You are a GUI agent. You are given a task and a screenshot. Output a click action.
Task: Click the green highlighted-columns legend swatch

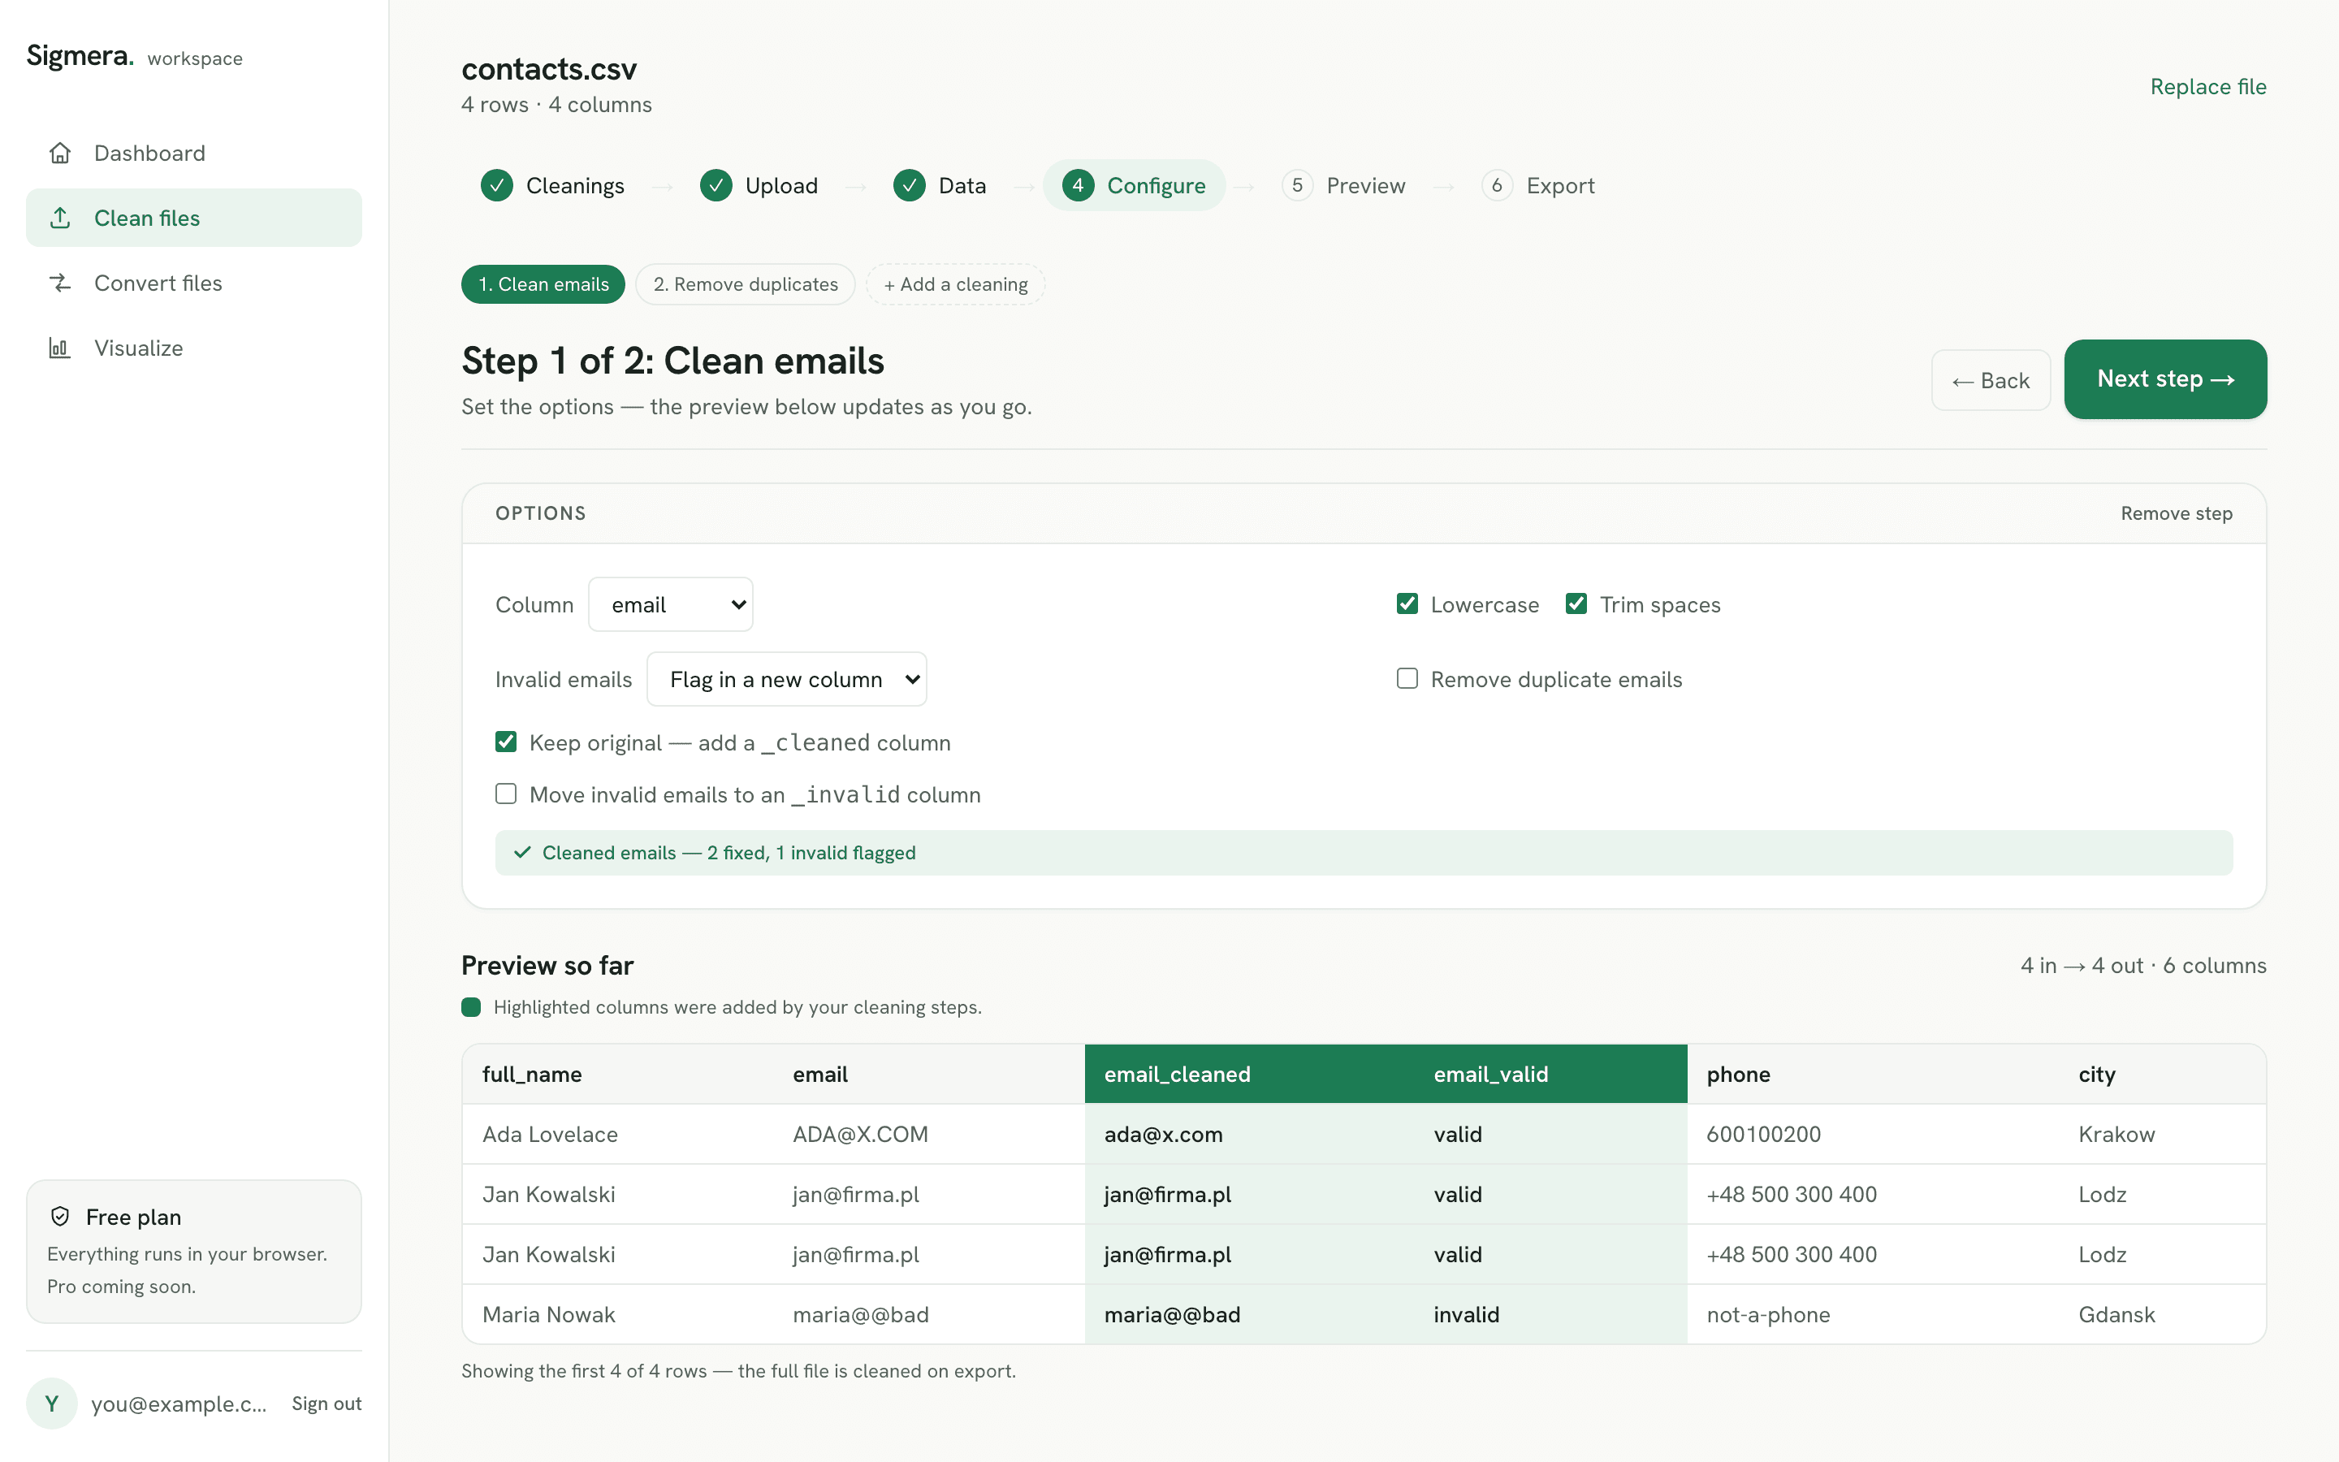coord(471,1006)
